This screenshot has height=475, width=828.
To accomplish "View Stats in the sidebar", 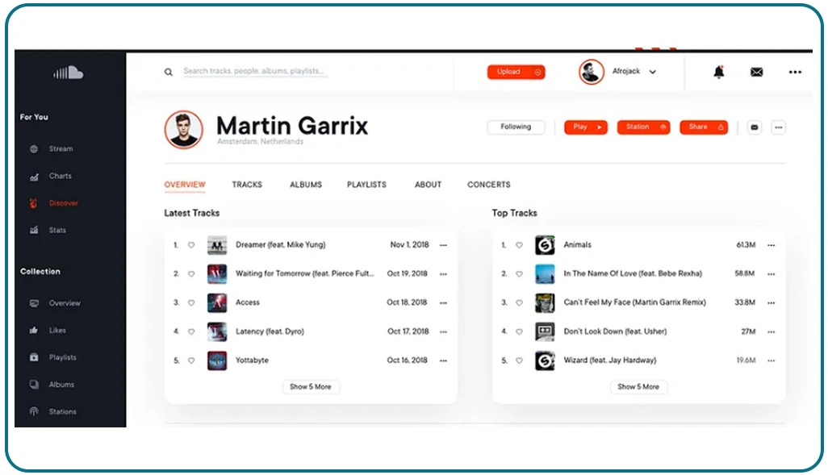I will click(x=57, y=230).
